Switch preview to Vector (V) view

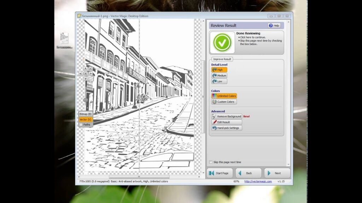(x=86, y=119)
